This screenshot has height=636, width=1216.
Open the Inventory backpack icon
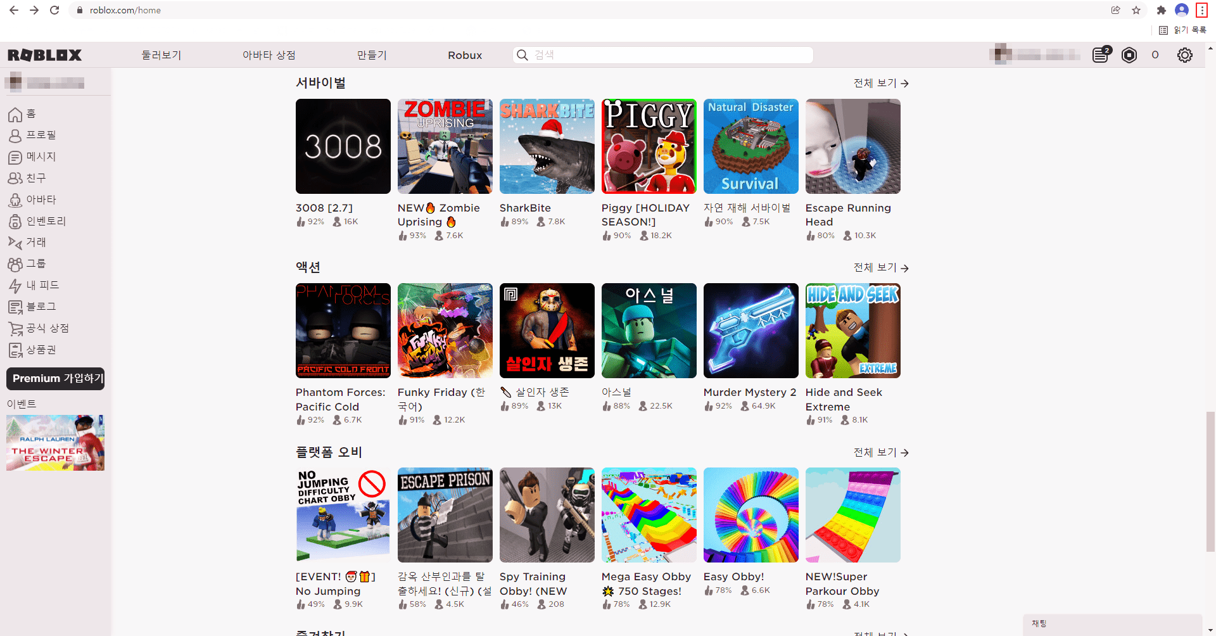[x=15, y=221]
